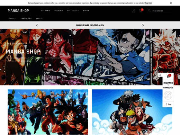Click the empty recently viewed placeholder icon
This screenshot has width=180, height=135.
pyautogui.click(x=168, y=95)
